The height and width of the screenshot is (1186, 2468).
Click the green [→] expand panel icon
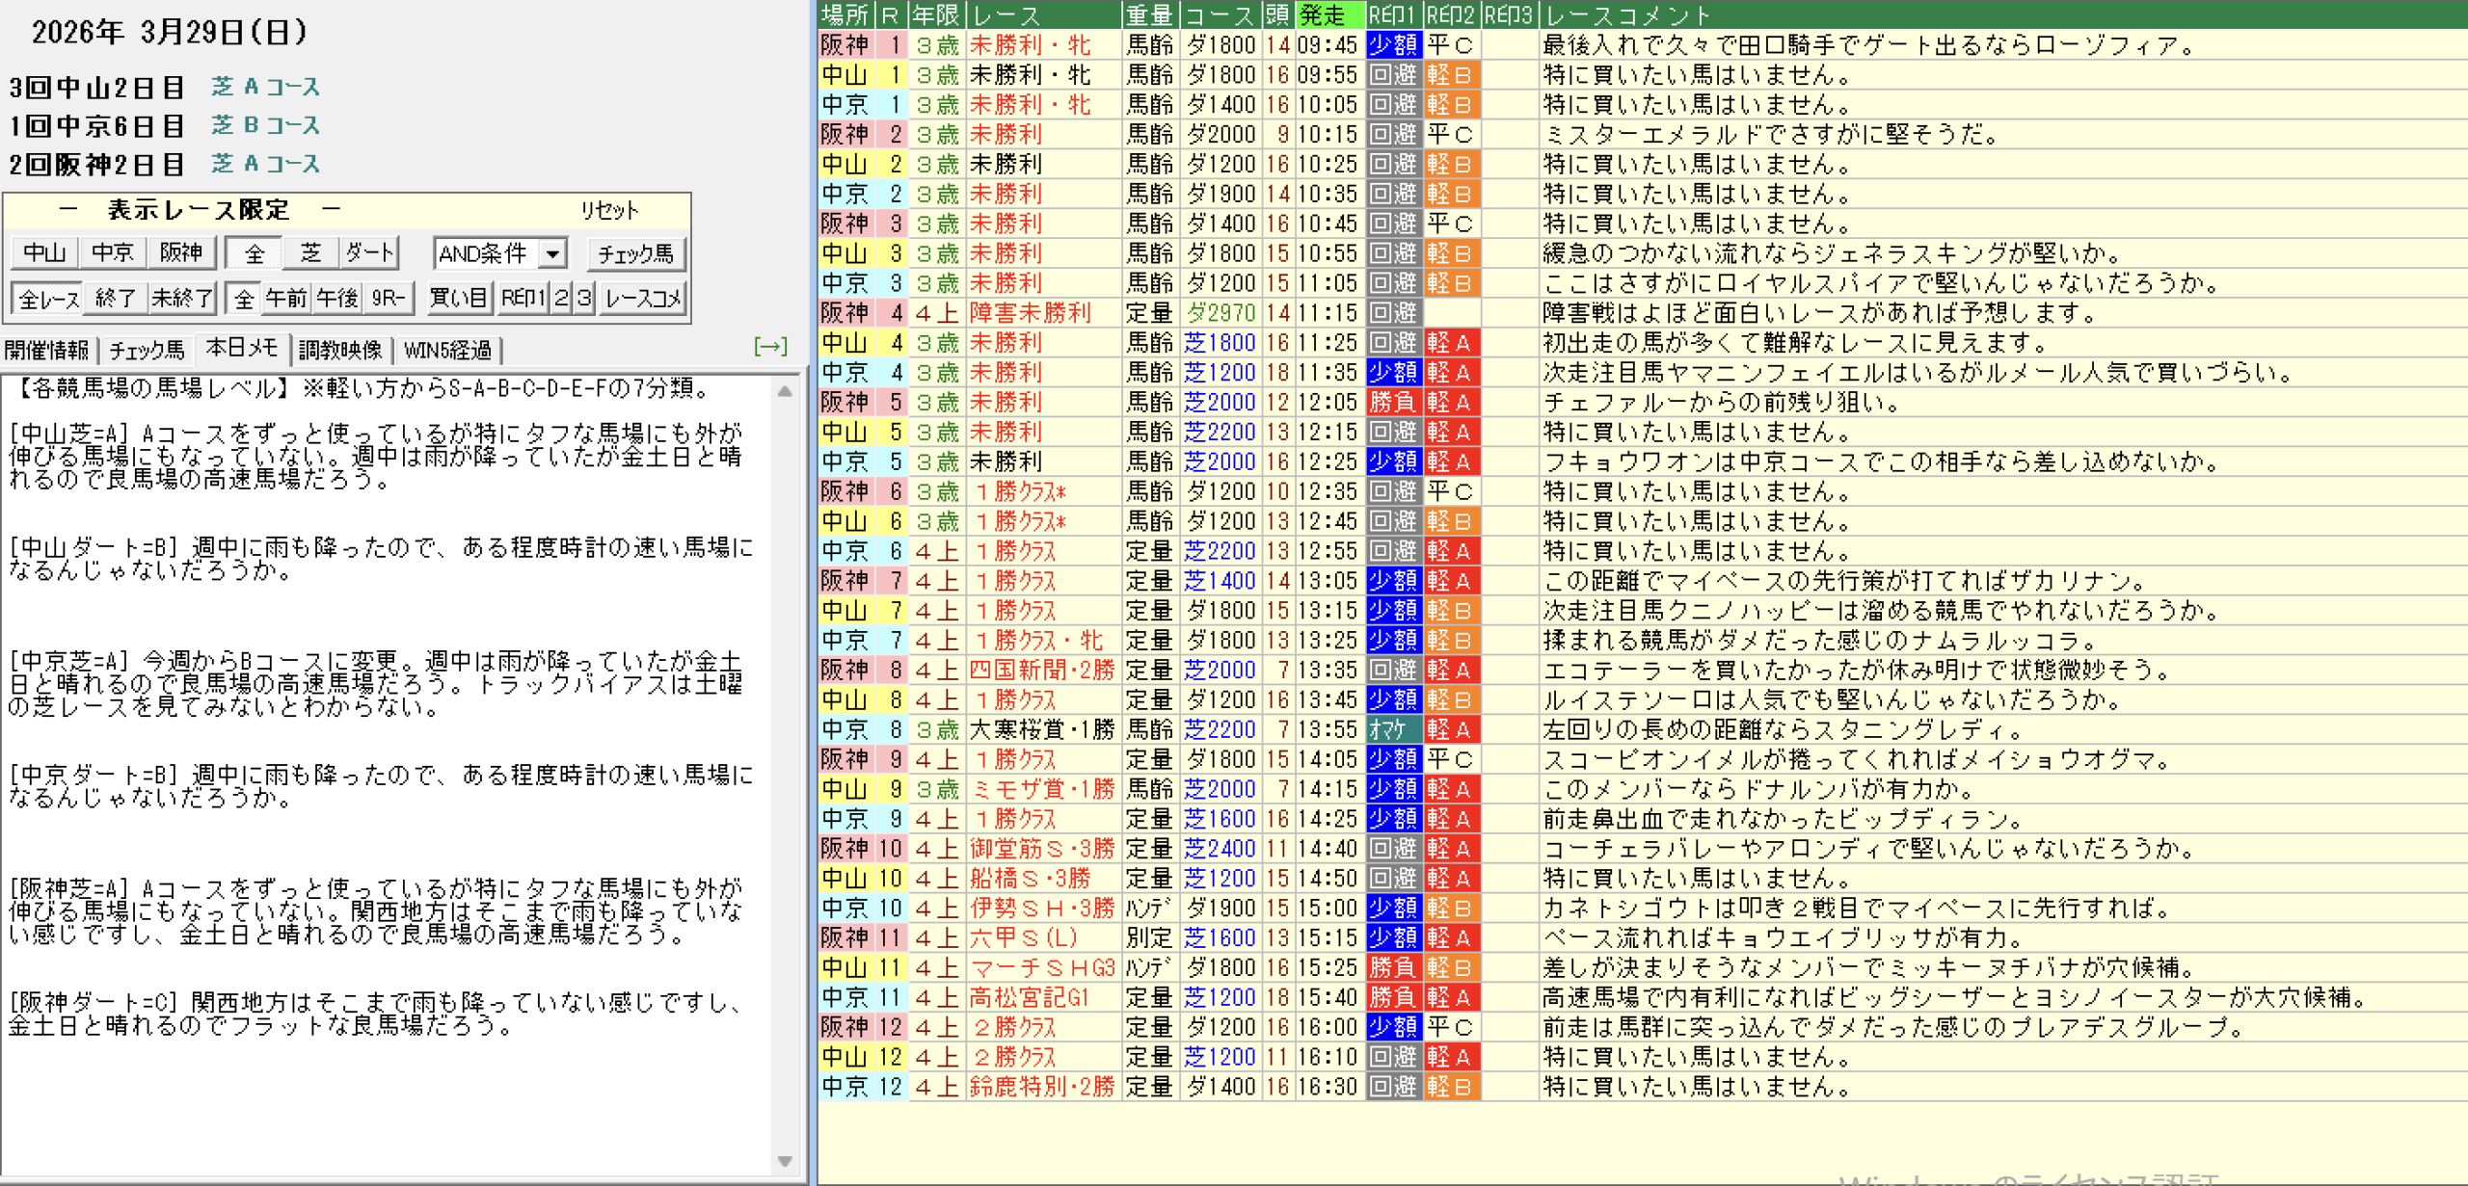770,347
